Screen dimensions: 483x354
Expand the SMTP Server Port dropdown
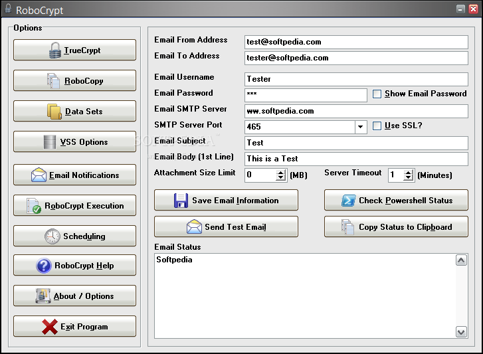click(x=360, y=127)
